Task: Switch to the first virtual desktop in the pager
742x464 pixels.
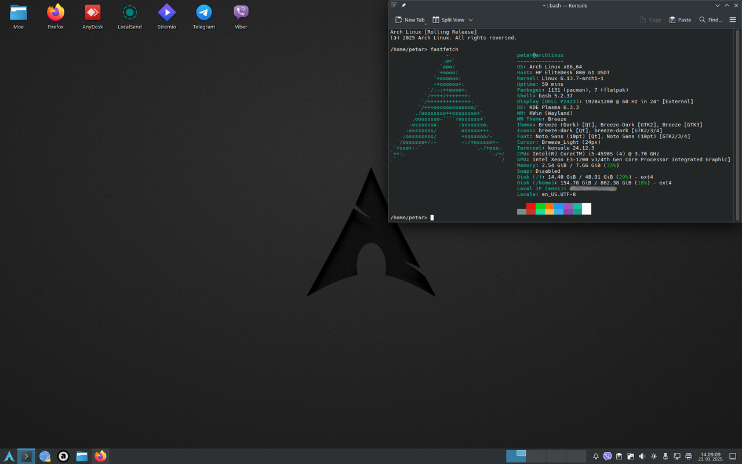Action: pyautogui.click(x=516, y=456)
